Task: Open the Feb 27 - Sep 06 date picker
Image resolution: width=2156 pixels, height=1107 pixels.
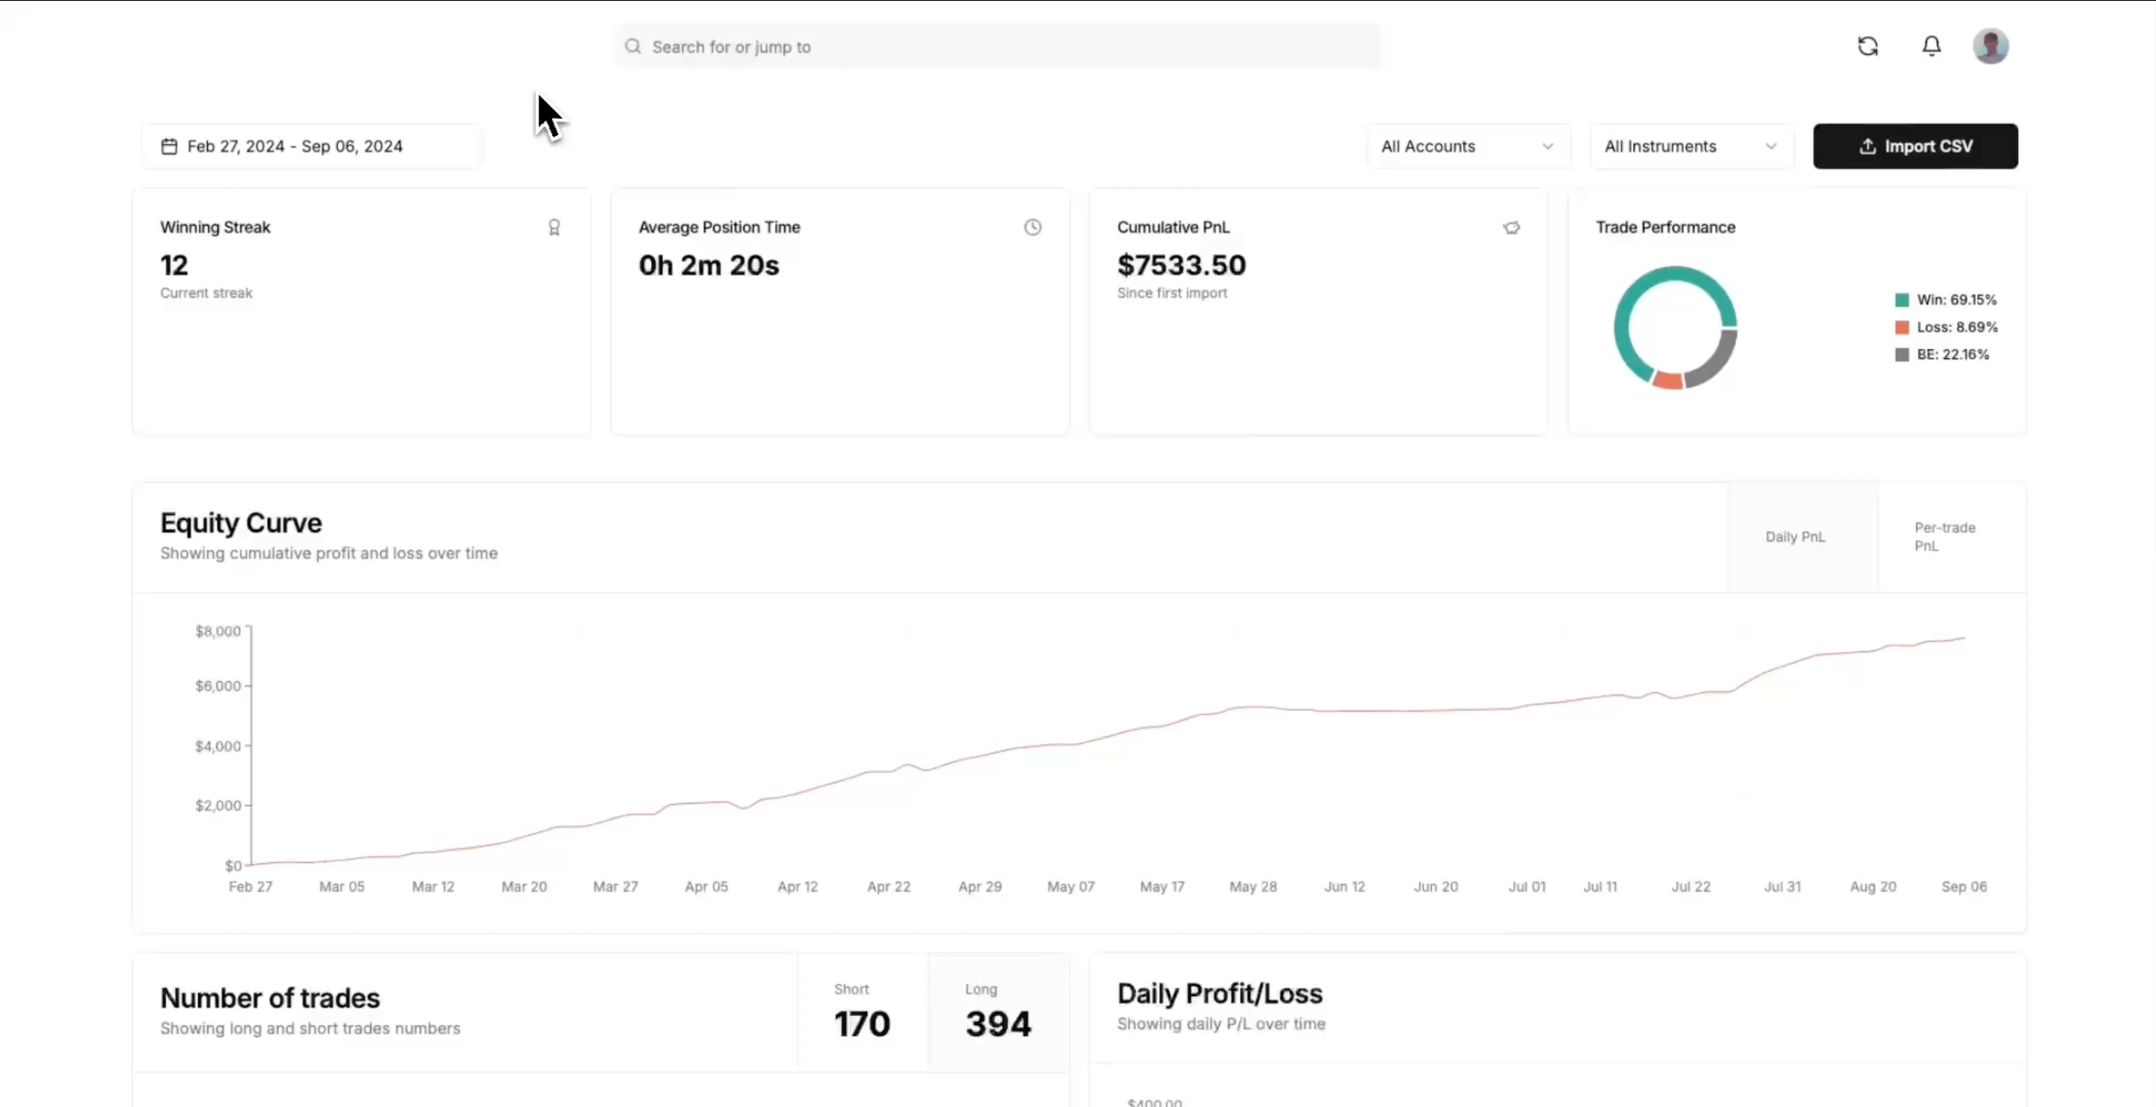Action: (312, 146)
